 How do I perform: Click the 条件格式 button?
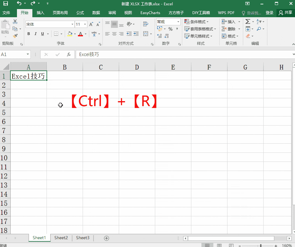(x=196, y=22)
